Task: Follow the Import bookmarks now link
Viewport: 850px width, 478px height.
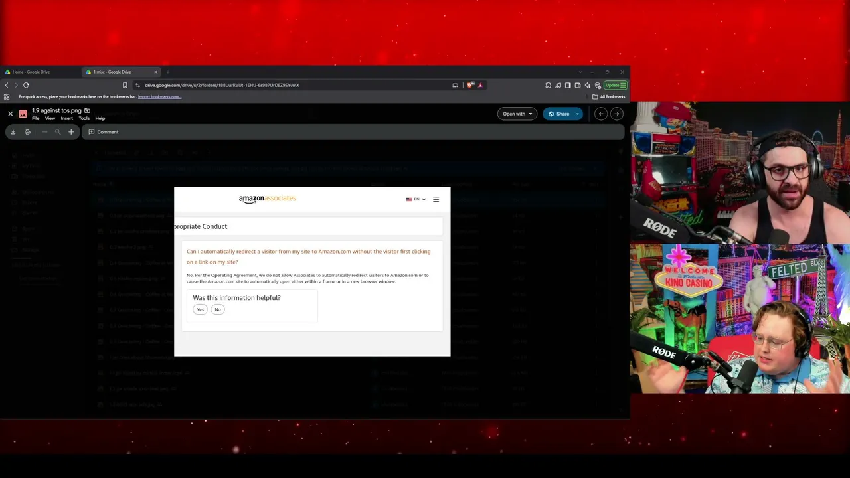Action: pos(159,97)
